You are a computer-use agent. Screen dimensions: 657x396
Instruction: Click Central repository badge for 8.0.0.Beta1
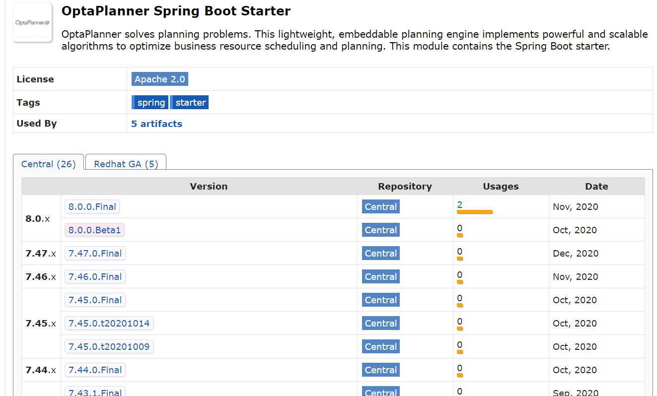[381, 230]
